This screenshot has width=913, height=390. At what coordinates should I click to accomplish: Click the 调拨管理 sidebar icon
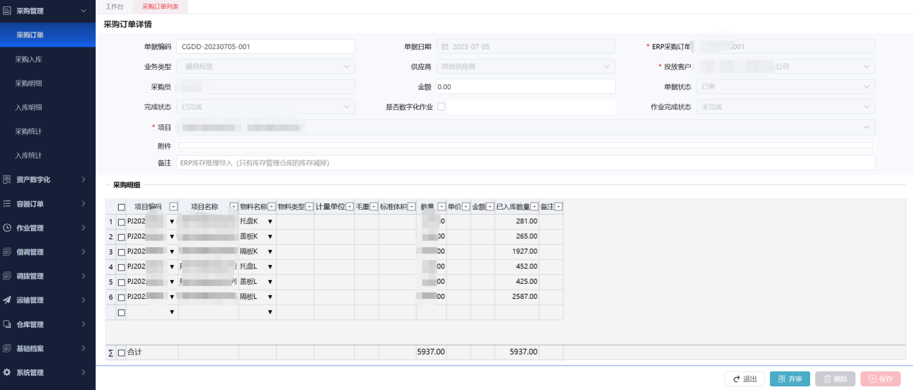7,276
